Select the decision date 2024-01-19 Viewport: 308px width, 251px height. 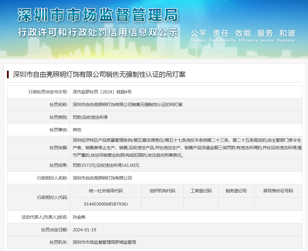tap(84, 230)
